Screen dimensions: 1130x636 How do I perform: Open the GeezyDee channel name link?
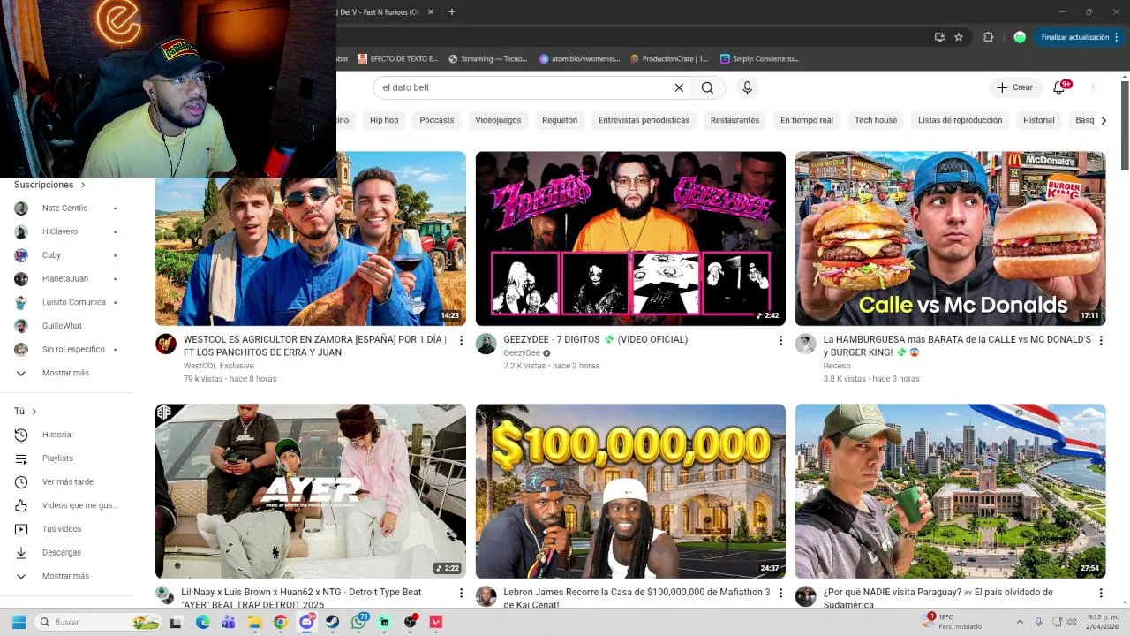pyautogui.click(x=522, y=352)
